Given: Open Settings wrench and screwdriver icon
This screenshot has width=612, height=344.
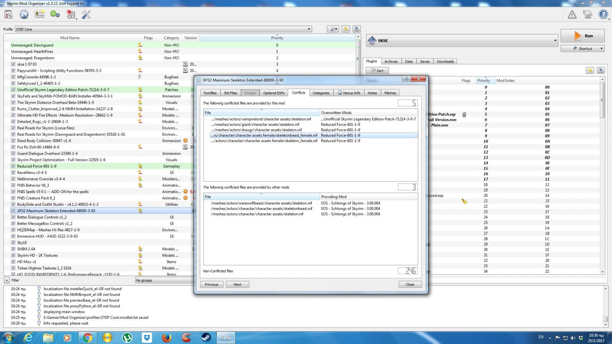Looking at the screenshot, I should [x=86, y=15].
